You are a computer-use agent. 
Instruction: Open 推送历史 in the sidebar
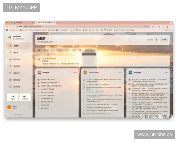pos(16,73)
